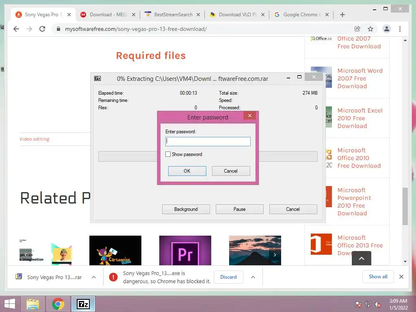Click Chrome icon in taskbar

[58, 304]
